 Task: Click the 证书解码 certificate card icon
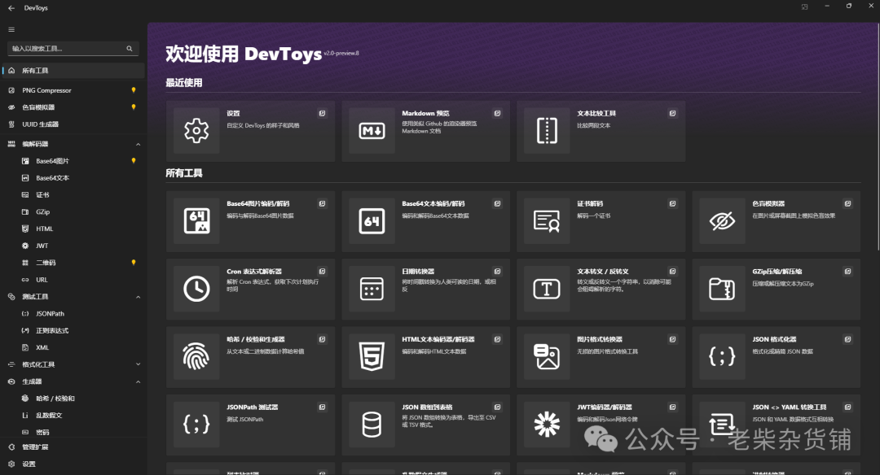point(547,221)
